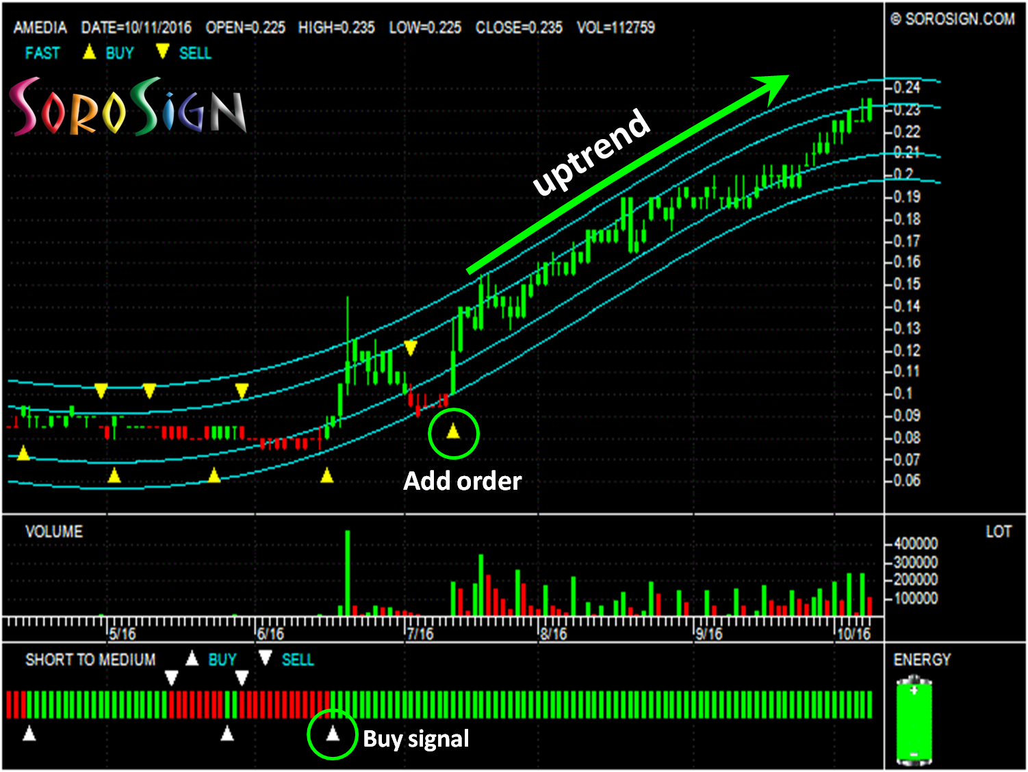
Task: Click the leftmost yellow buy marker on the price chart
Action: [23, 453]
